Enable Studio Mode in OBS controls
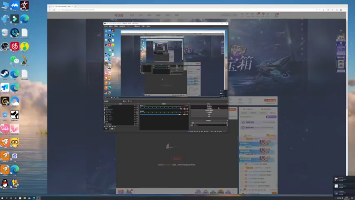355x200 pixels. [x=209, y=112]
